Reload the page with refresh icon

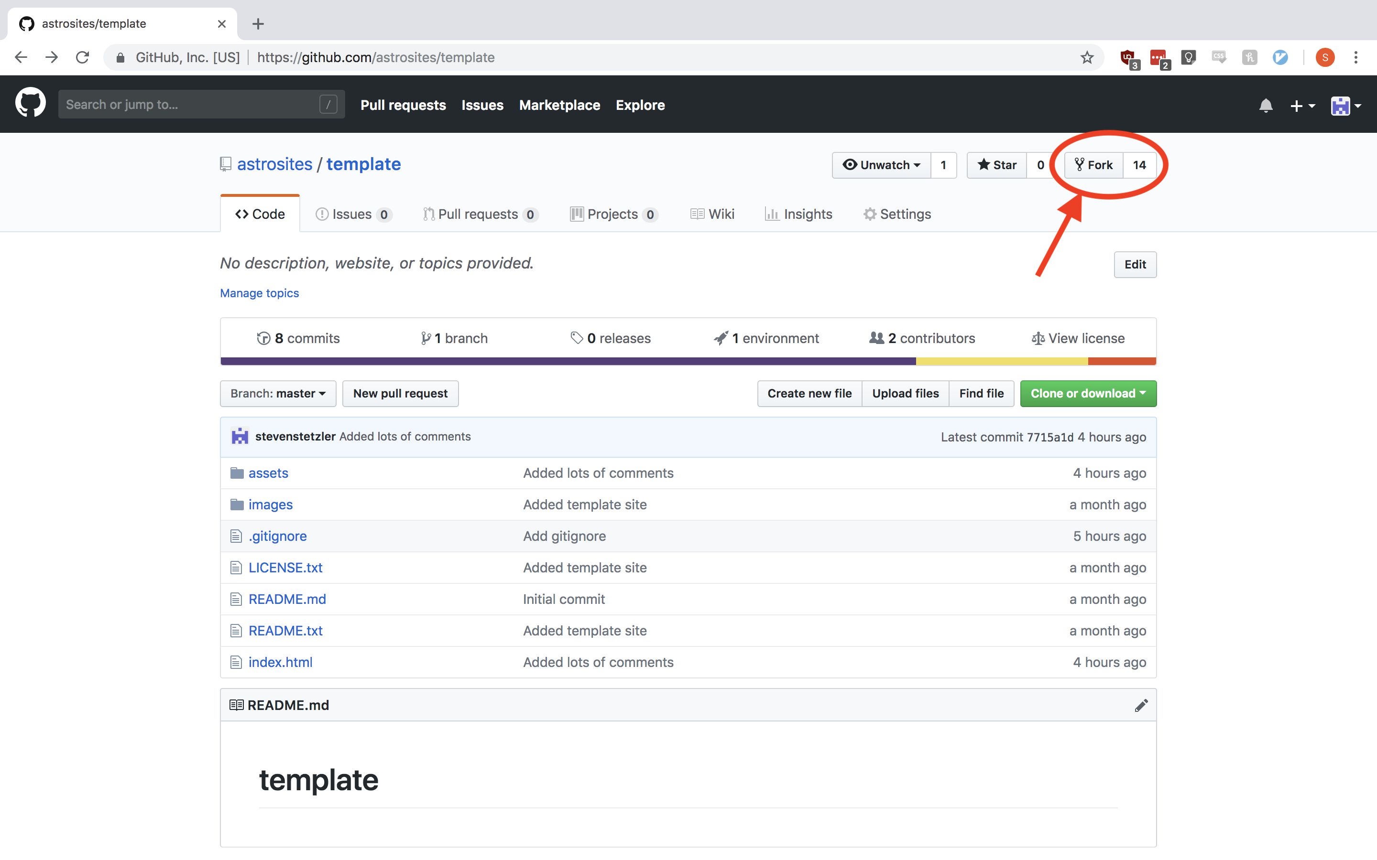[83, 57]
